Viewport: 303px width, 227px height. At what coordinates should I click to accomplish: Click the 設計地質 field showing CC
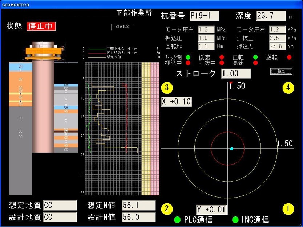click(x=60, y=217)
